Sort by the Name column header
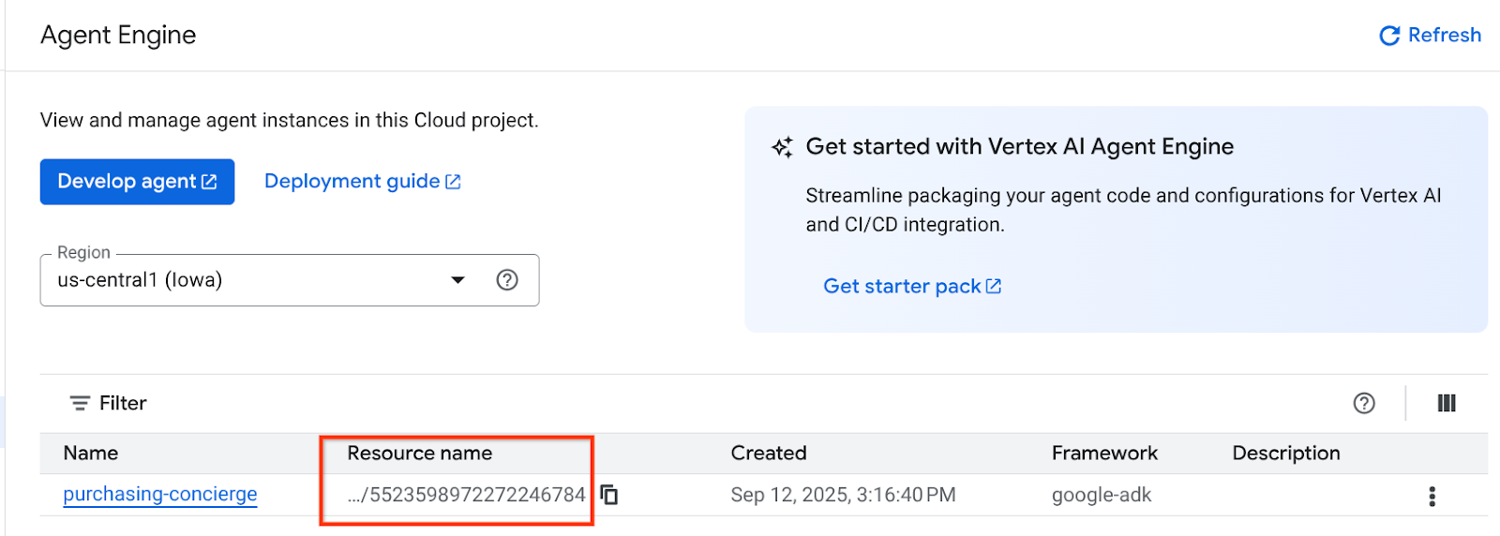Screen dimensions: 1500x536 (x=91, y=454)
